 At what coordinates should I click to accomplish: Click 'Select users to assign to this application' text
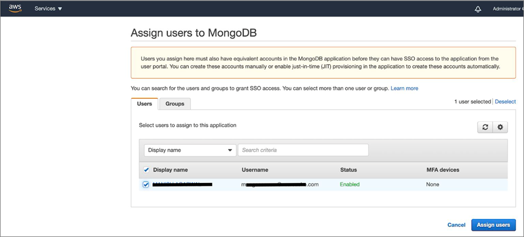tap(187, 125)
